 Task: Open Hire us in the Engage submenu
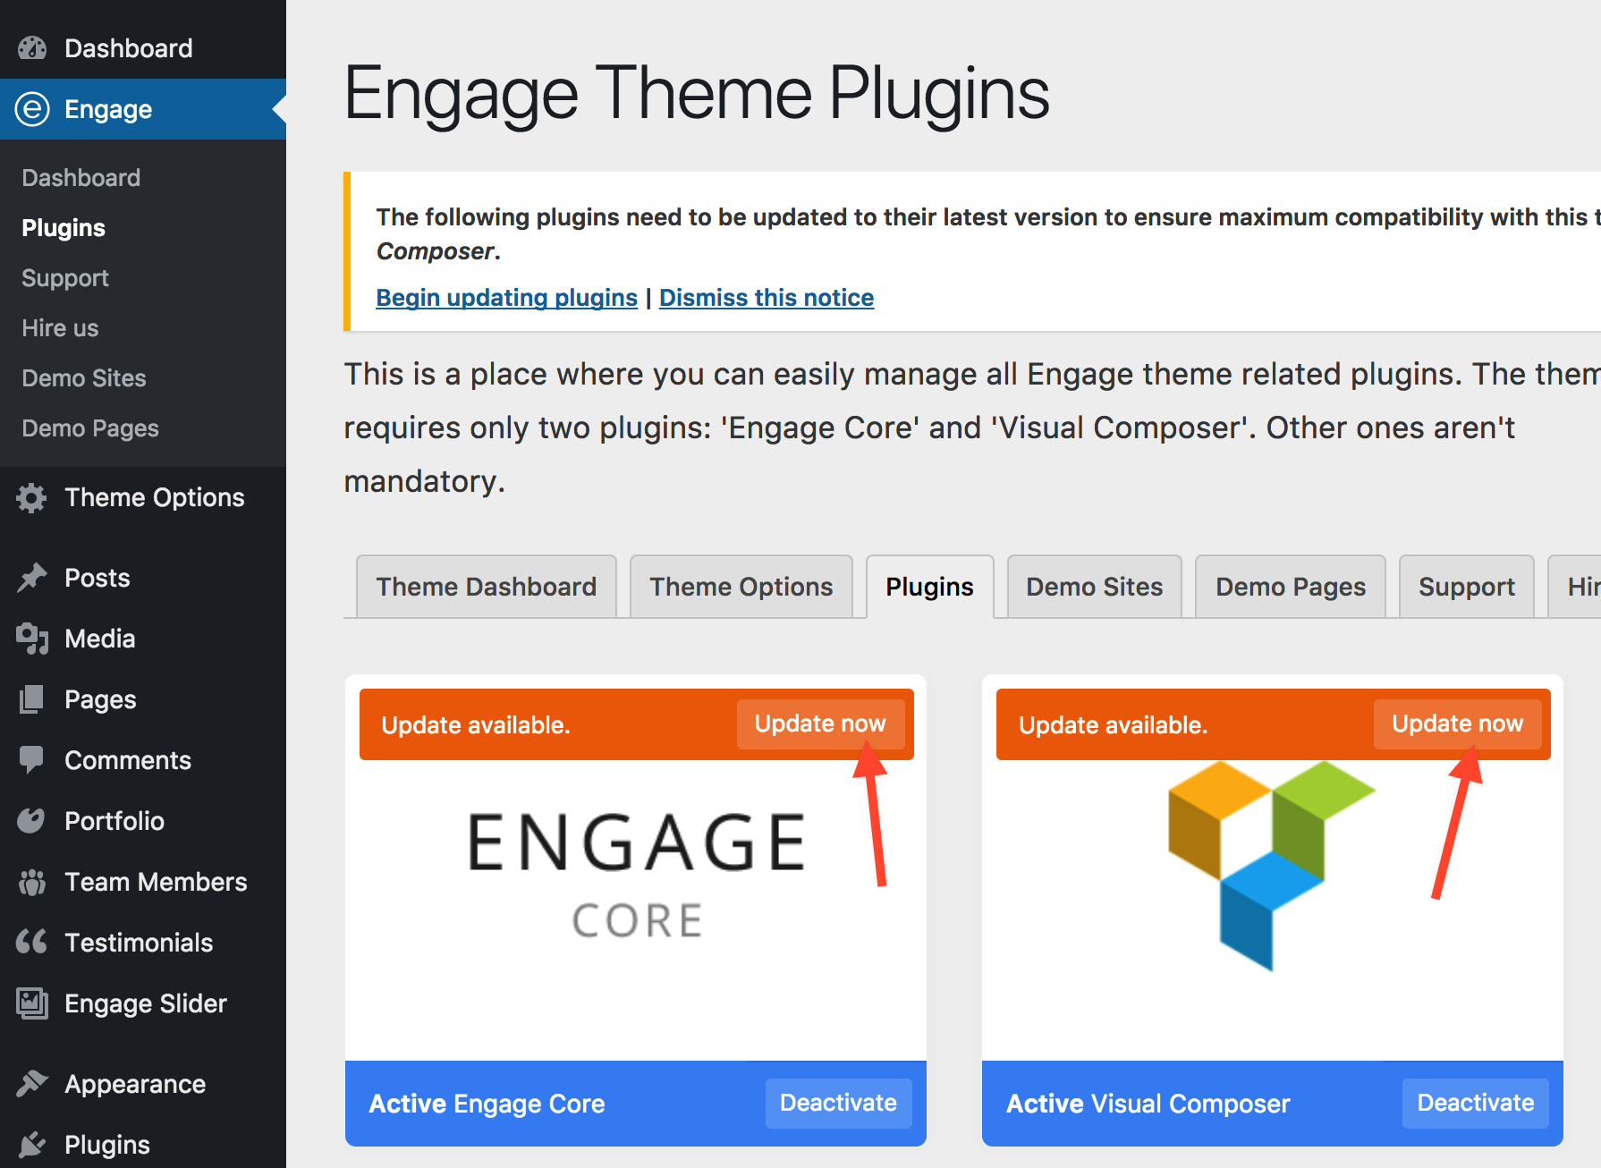coord(60,328)
